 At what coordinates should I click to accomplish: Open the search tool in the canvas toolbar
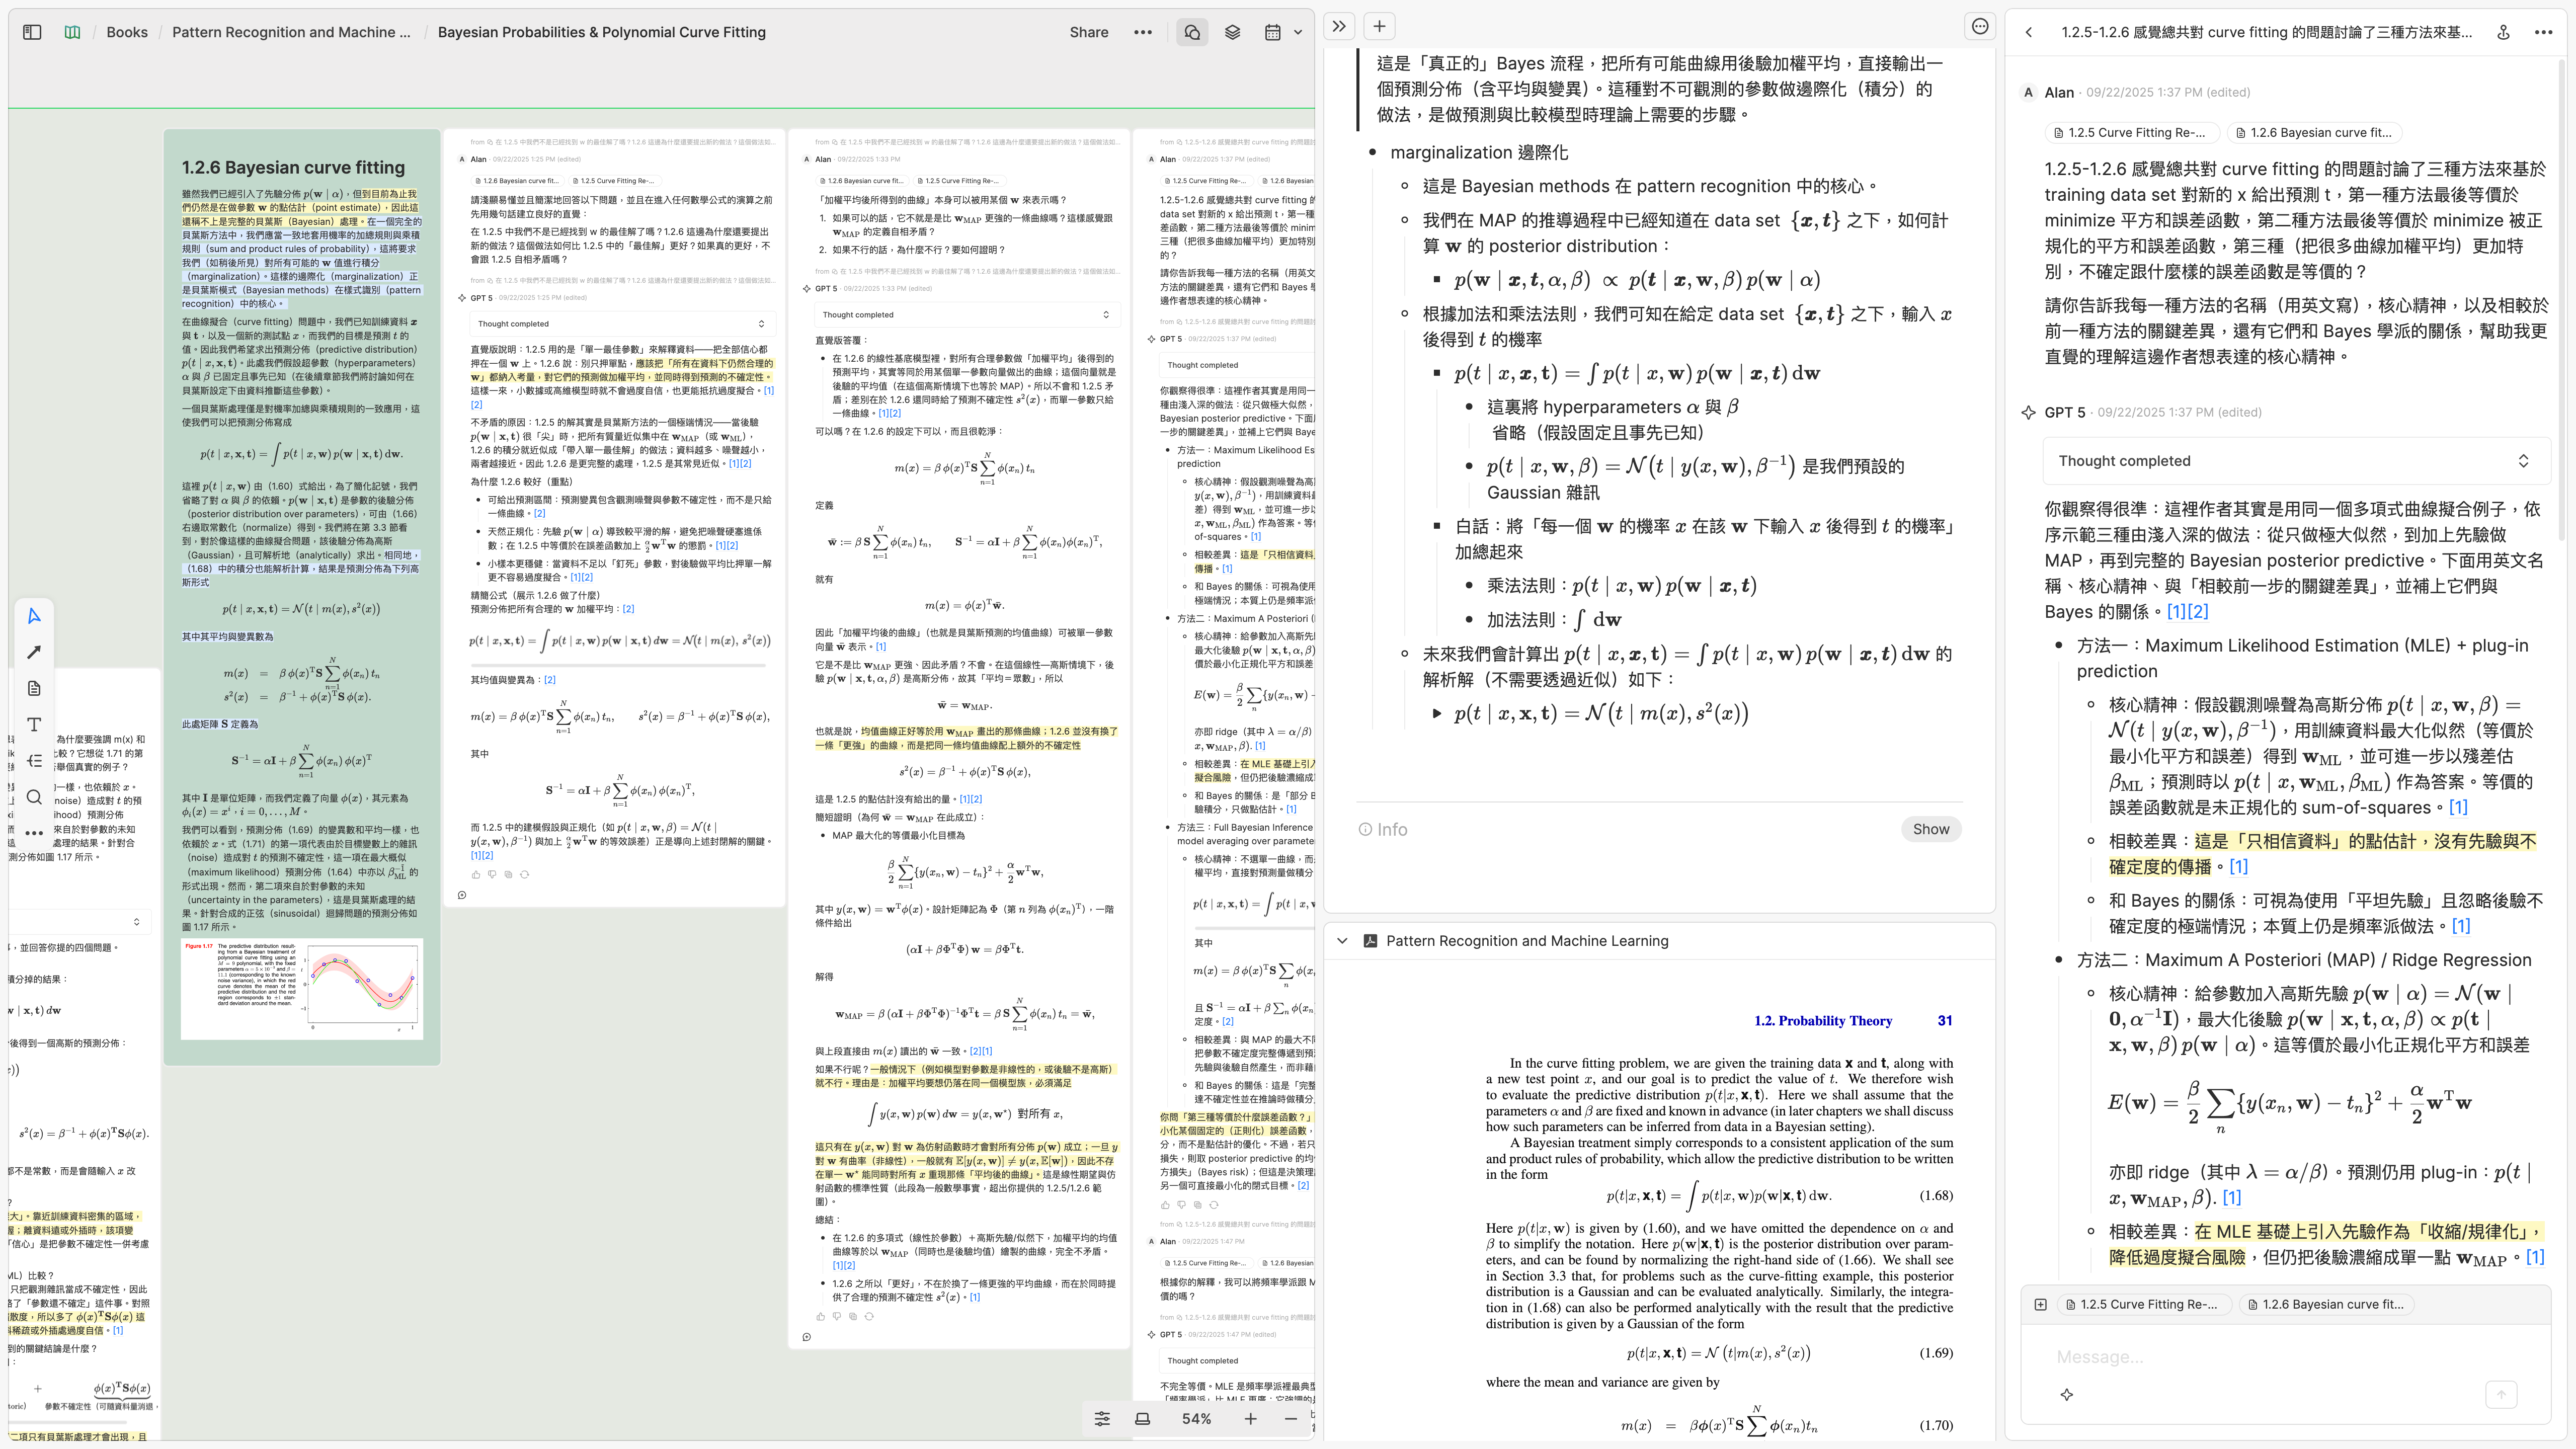point(34,797)
